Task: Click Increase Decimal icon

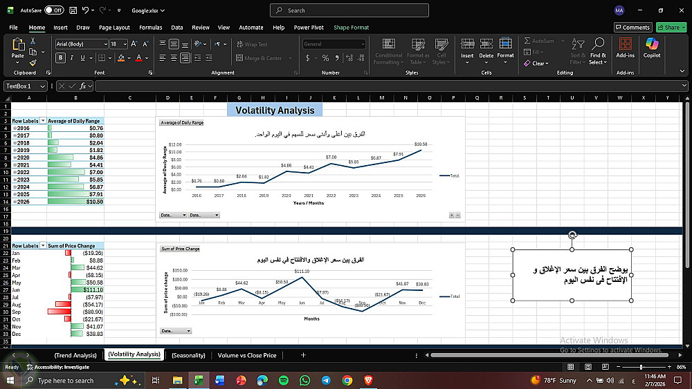Action: 349,58
